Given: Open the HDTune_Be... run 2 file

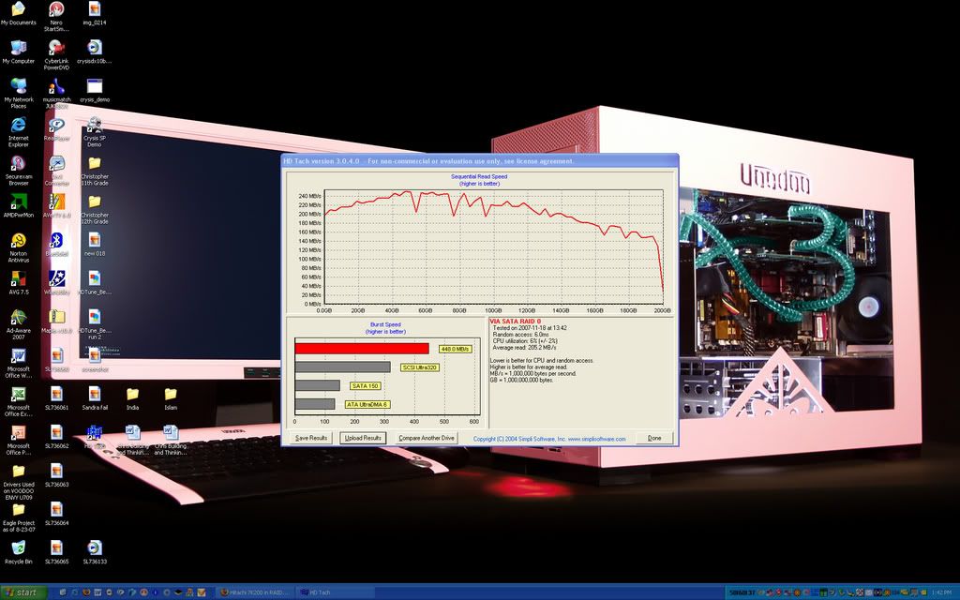Looking at the screenshot, I should tap(95, 324).
